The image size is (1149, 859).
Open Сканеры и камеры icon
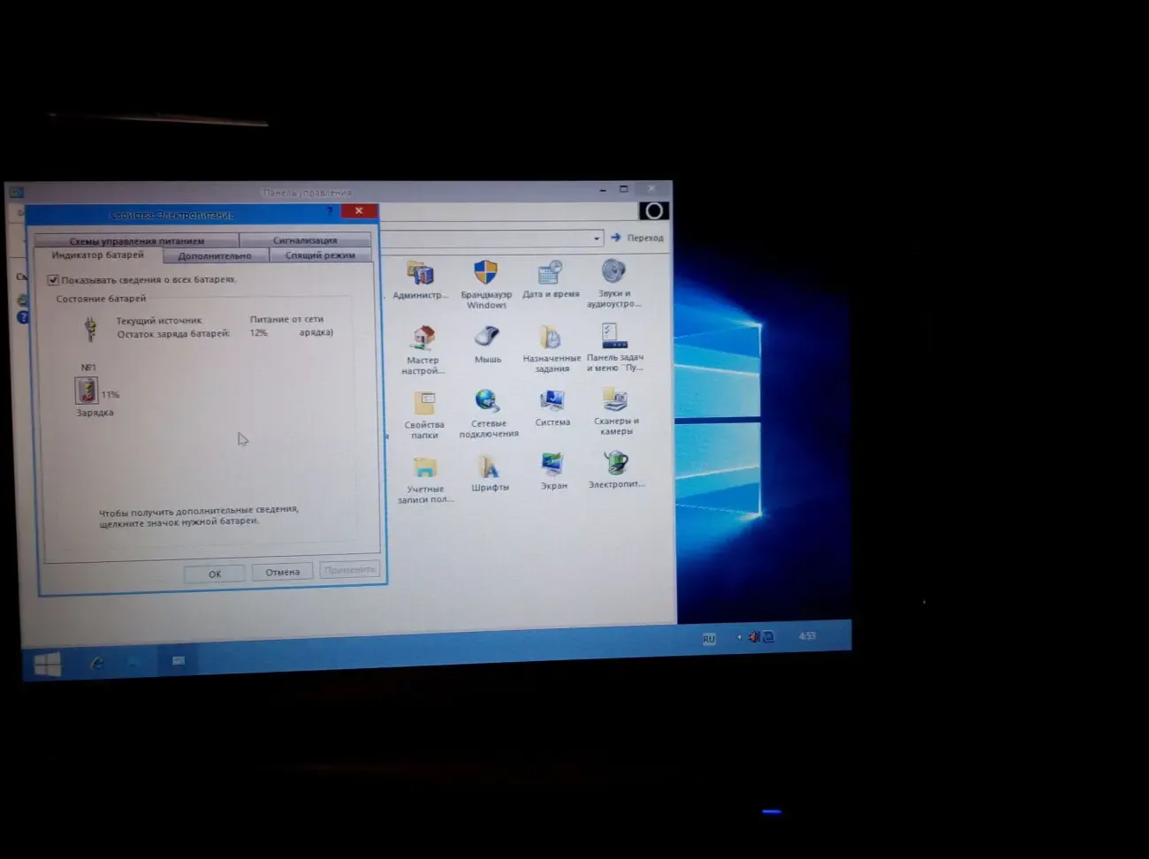(615, 401)
